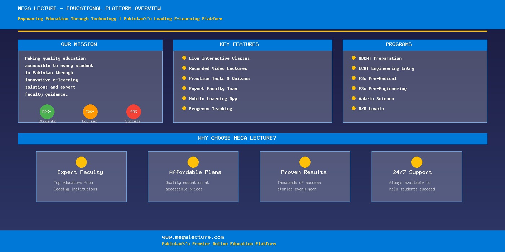Click the bullet beside Live Interactive Classes
Screen dimensions: 505x252
coord(184,58)
